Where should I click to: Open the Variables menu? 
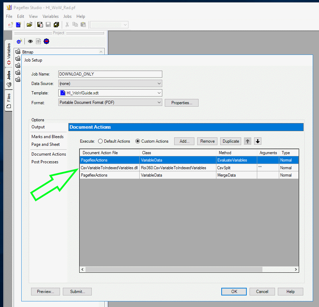51,16
